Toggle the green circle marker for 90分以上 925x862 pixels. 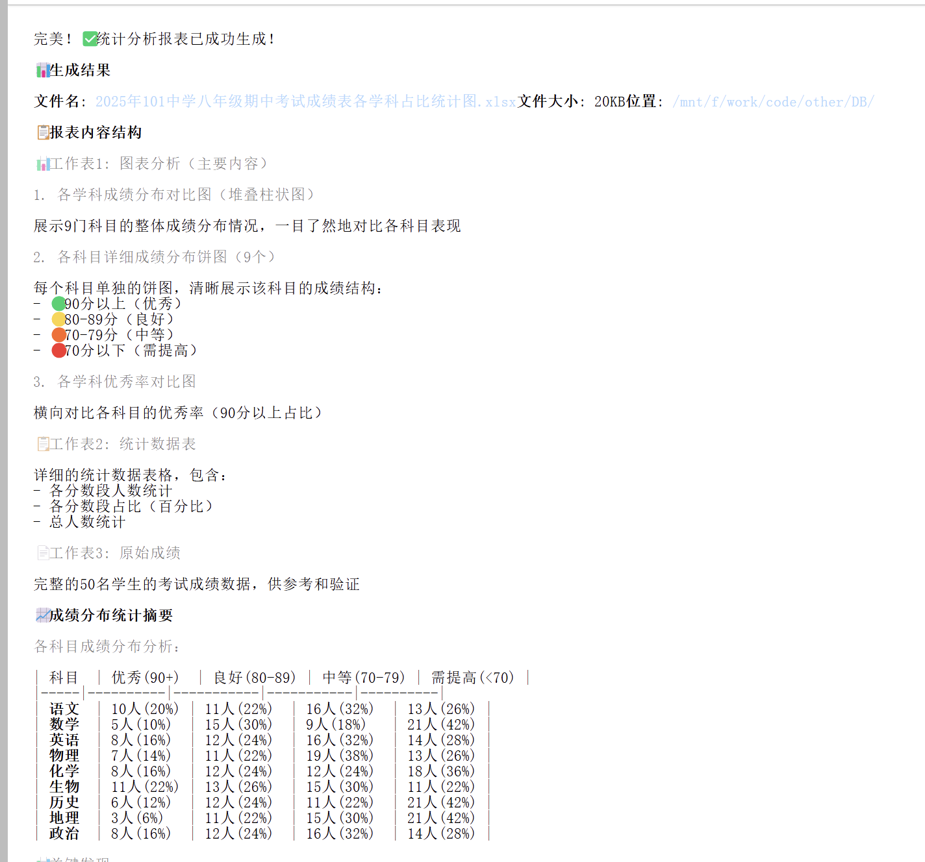pyautogui.click(x=58, y=303)
